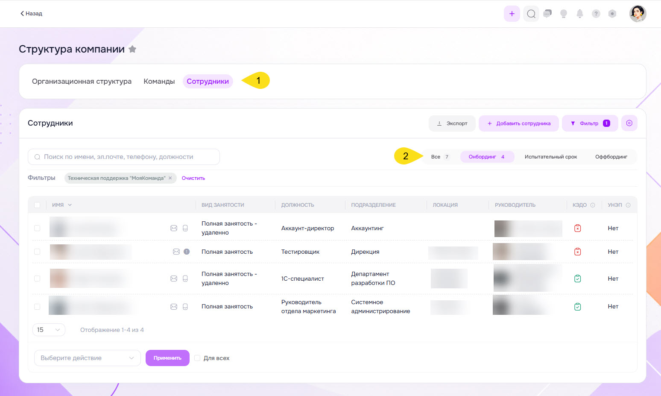This screenshot has width=661, height=396.
Task: Click mail icon in 1С-специалист row
Action: point(174,279)
